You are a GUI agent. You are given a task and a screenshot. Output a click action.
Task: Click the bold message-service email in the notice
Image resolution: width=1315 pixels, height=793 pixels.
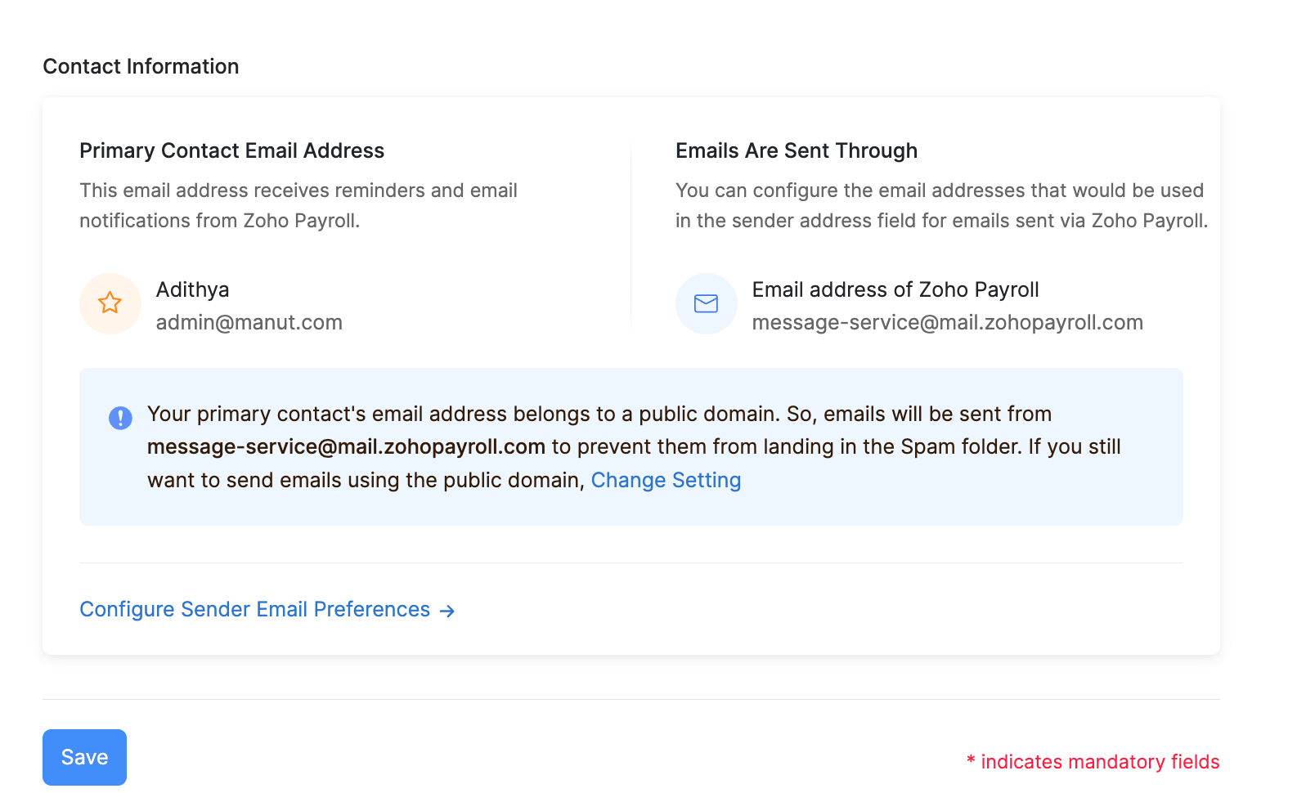[x=346, y=446]
